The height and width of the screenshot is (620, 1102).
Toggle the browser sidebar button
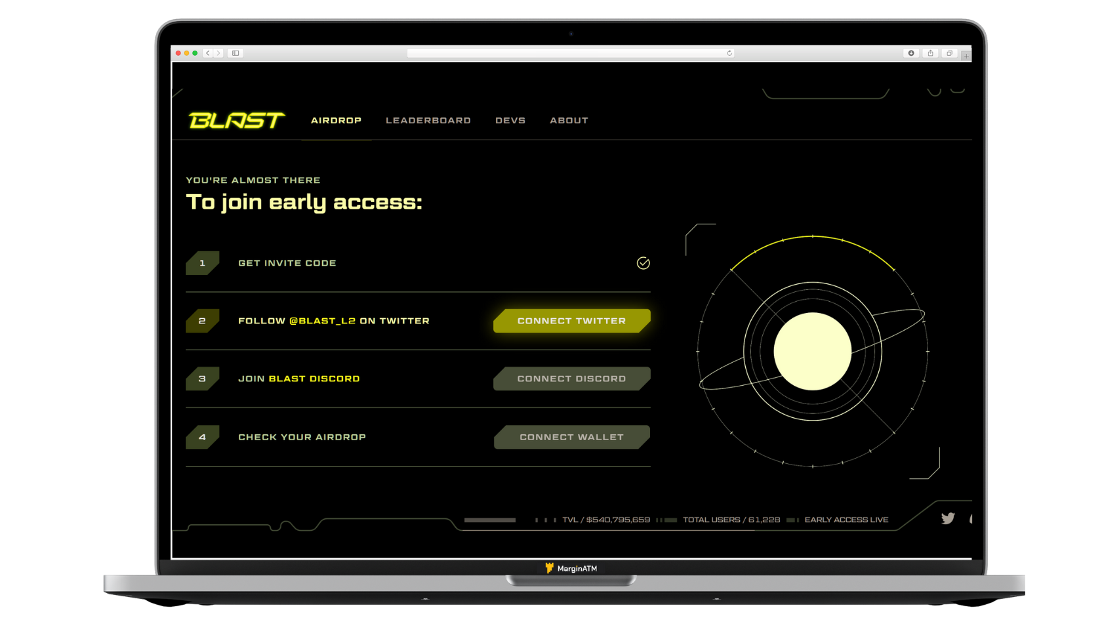pyautogui.click(x=235, y=53)
